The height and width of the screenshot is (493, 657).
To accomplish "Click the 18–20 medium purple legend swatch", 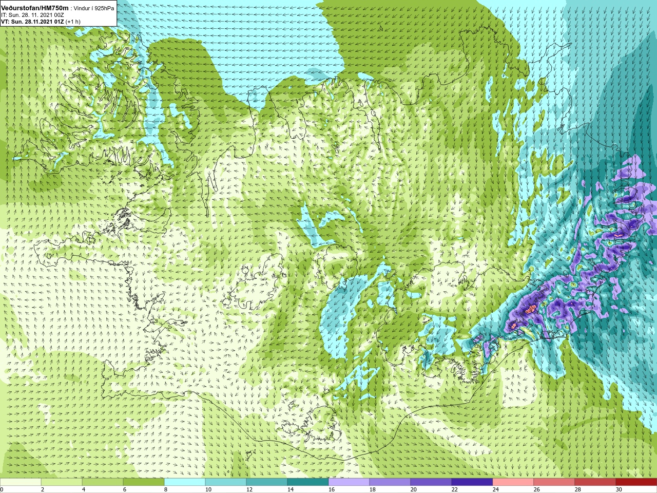I will (390, 482).
